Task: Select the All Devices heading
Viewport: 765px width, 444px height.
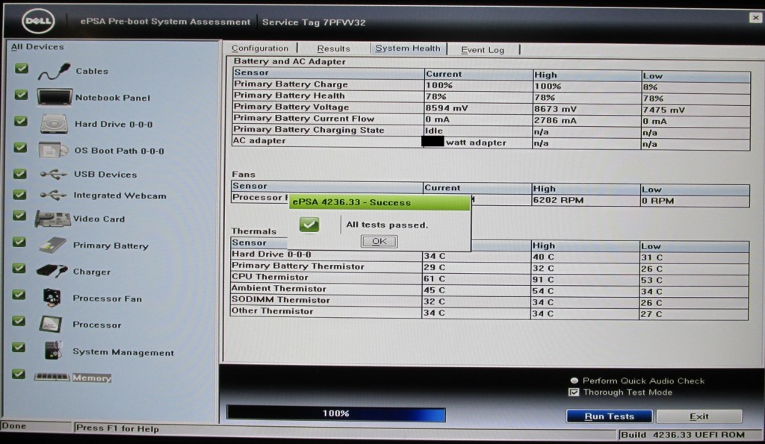Action: (37, 47)
